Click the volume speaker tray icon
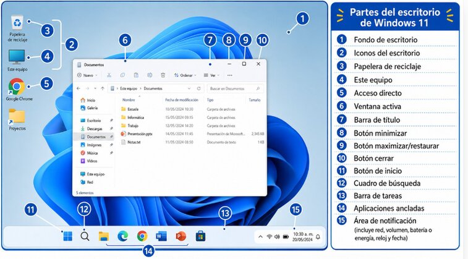468x259 pixels. pyautogui.click(x=277, y=237)
